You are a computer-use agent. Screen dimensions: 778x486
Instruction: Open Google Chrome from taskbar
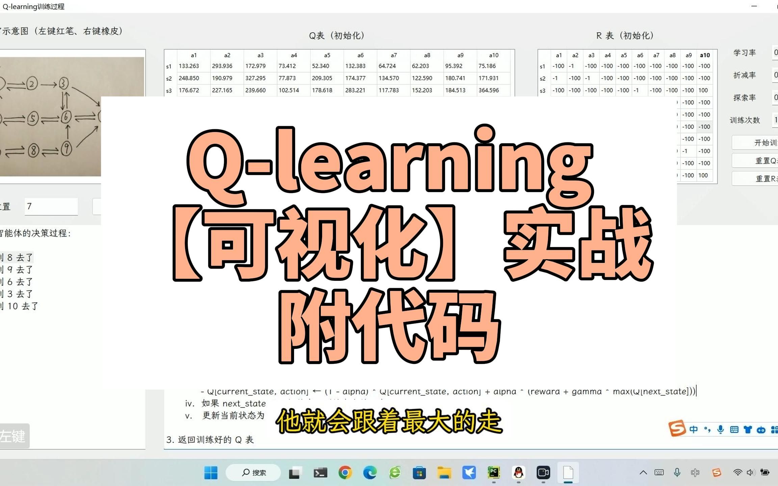pos(345,473)
